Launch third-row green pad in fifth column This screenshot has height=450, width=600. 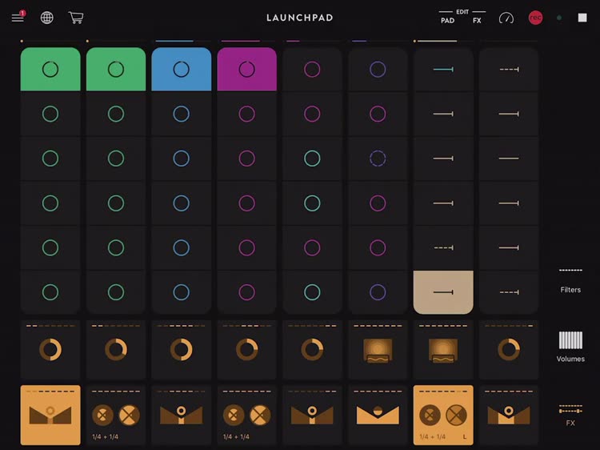312,159
